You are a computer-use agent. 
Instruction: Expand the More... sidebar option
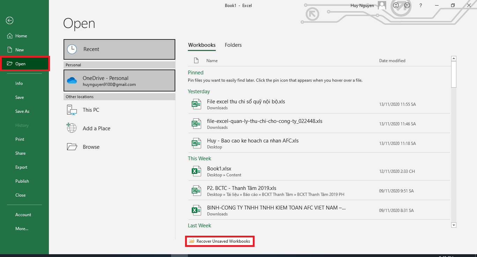coord(22,229)
